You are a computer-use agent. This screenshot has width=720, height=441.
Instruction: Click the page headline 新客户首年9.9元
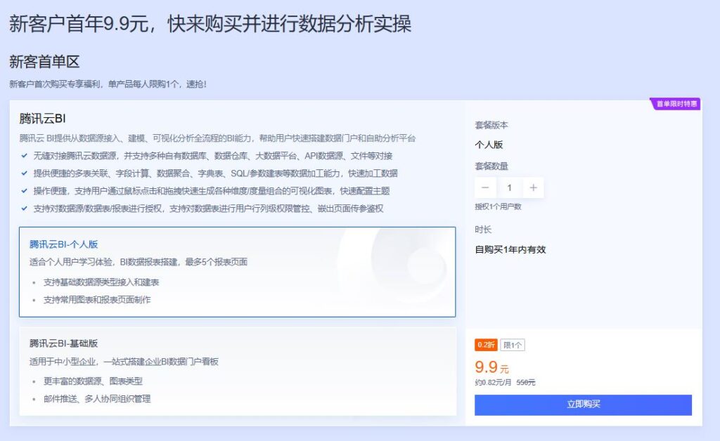[x=210, y=24]
